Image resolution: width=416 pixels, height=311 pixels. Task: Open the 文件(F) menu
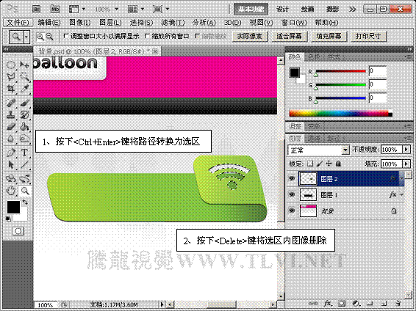[18, 23]
